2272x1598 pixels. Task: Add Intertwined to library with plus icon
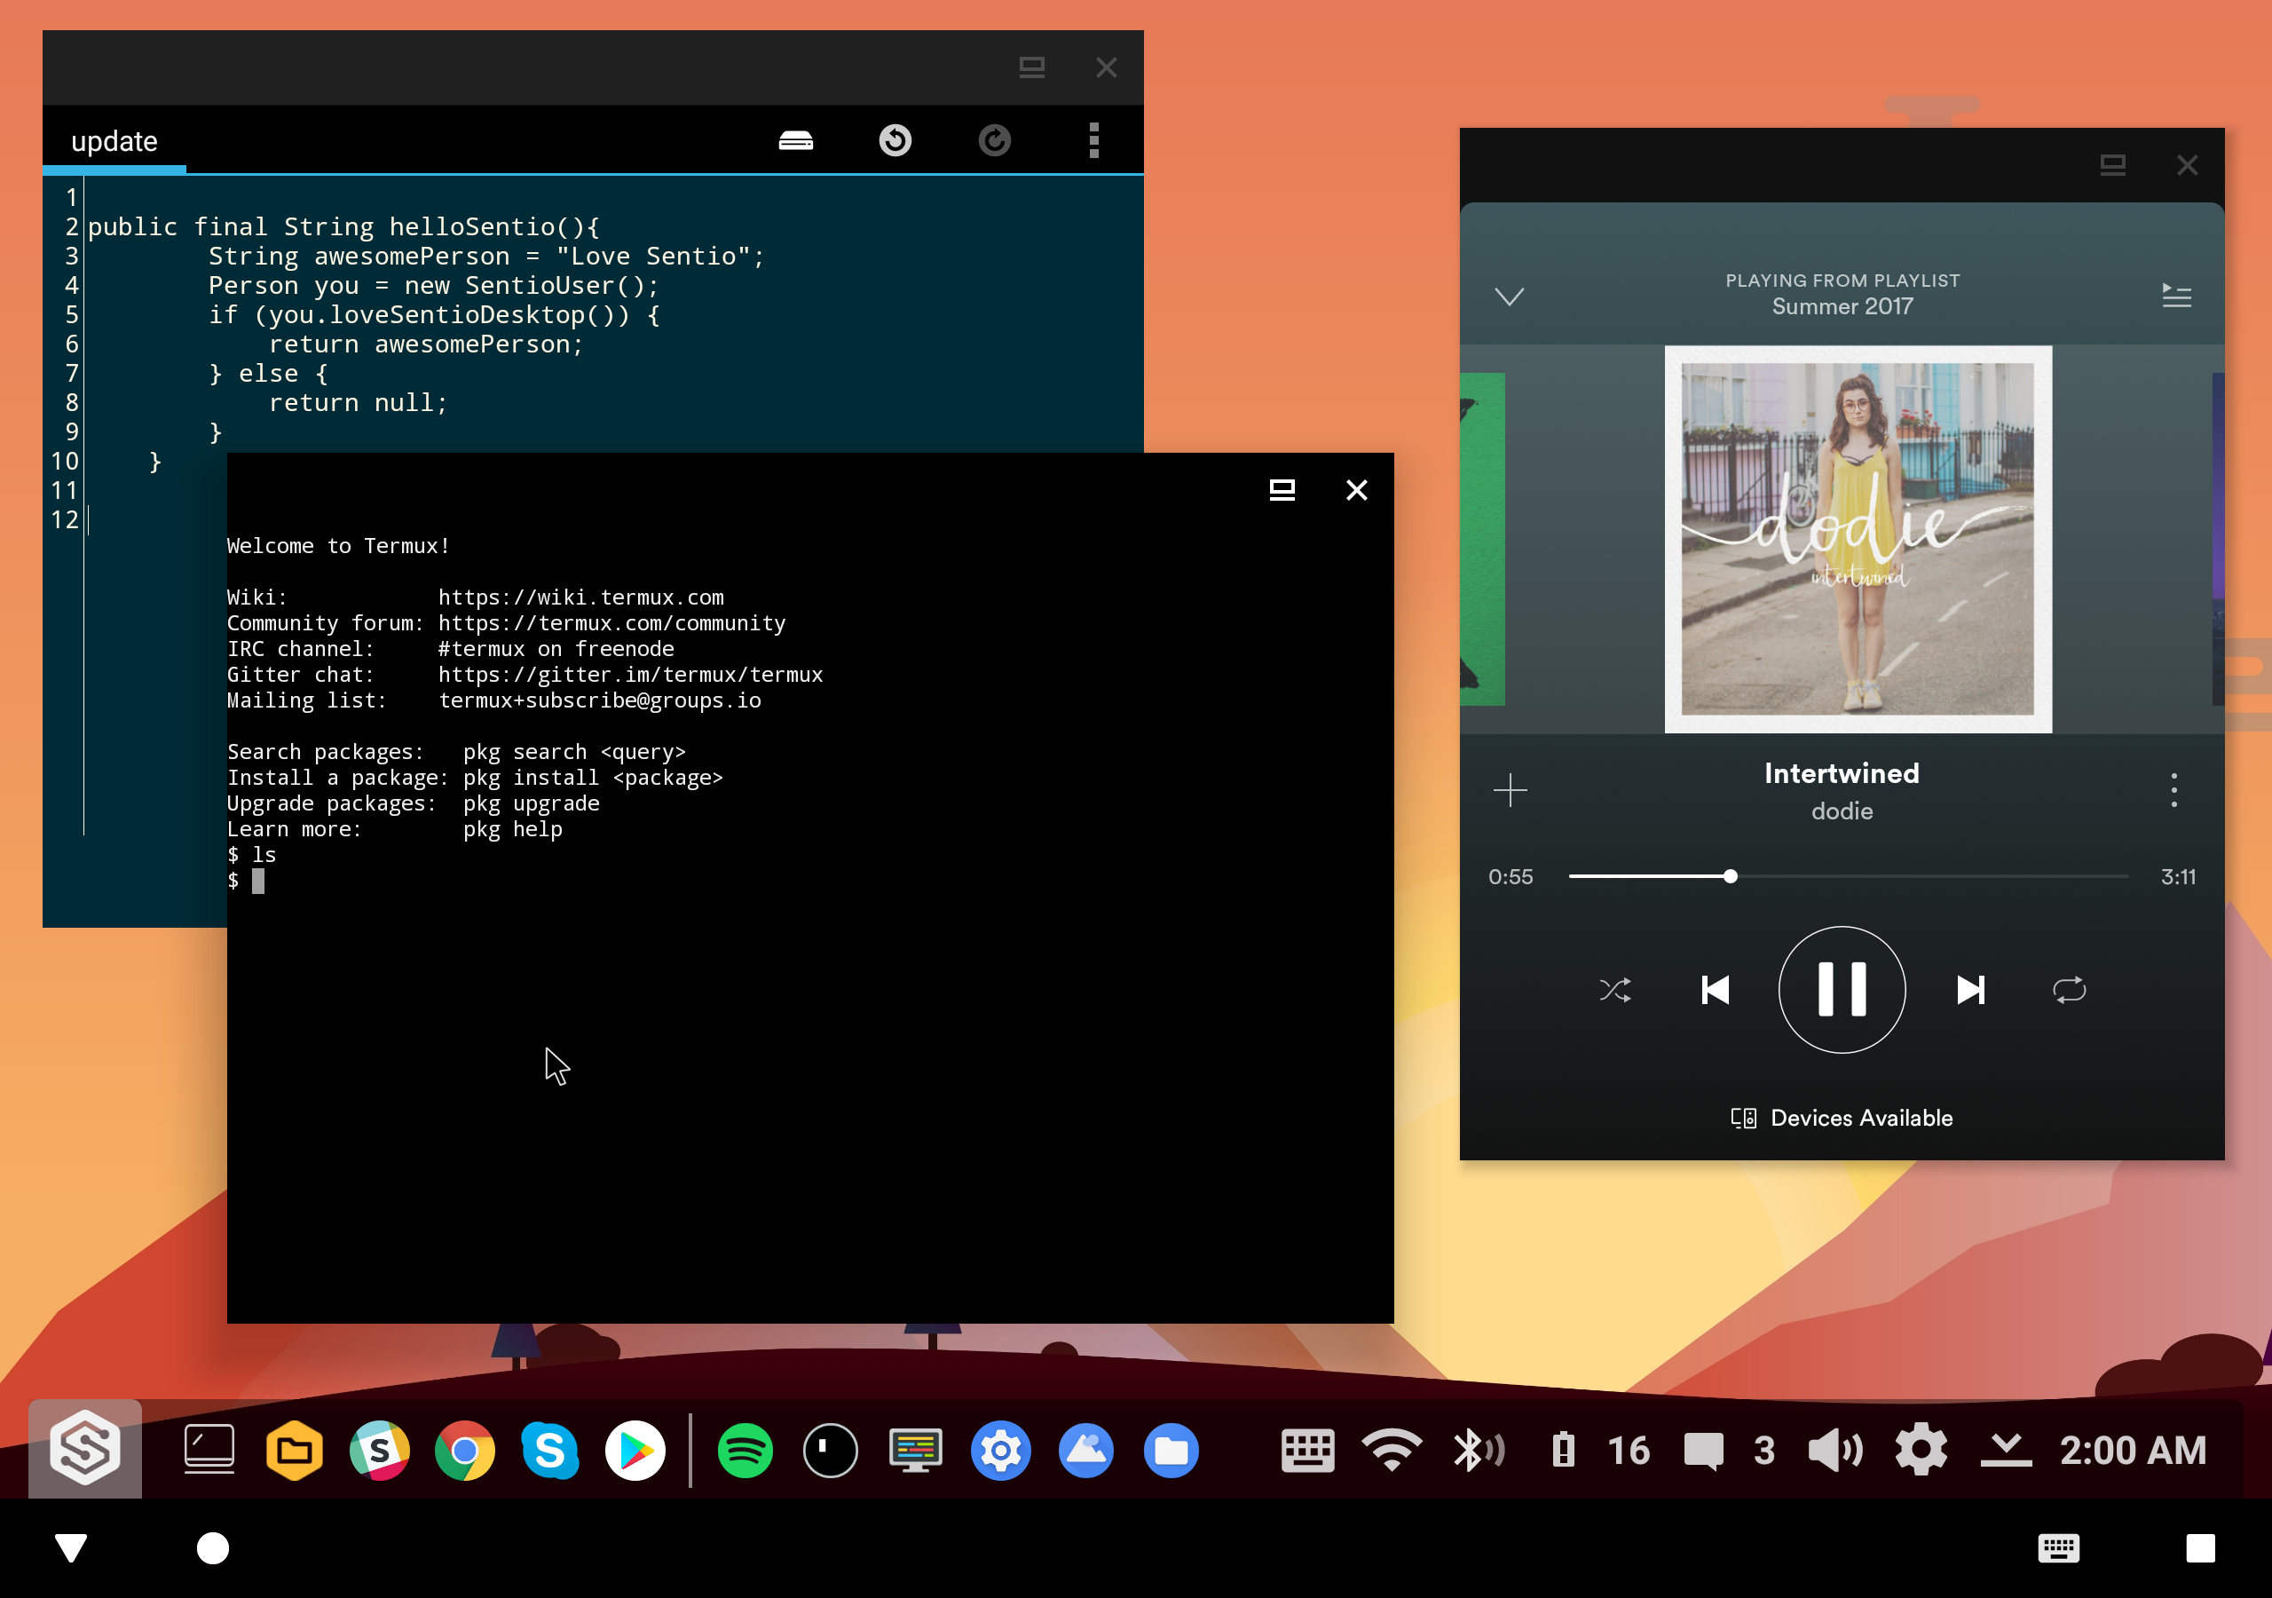1510,790
